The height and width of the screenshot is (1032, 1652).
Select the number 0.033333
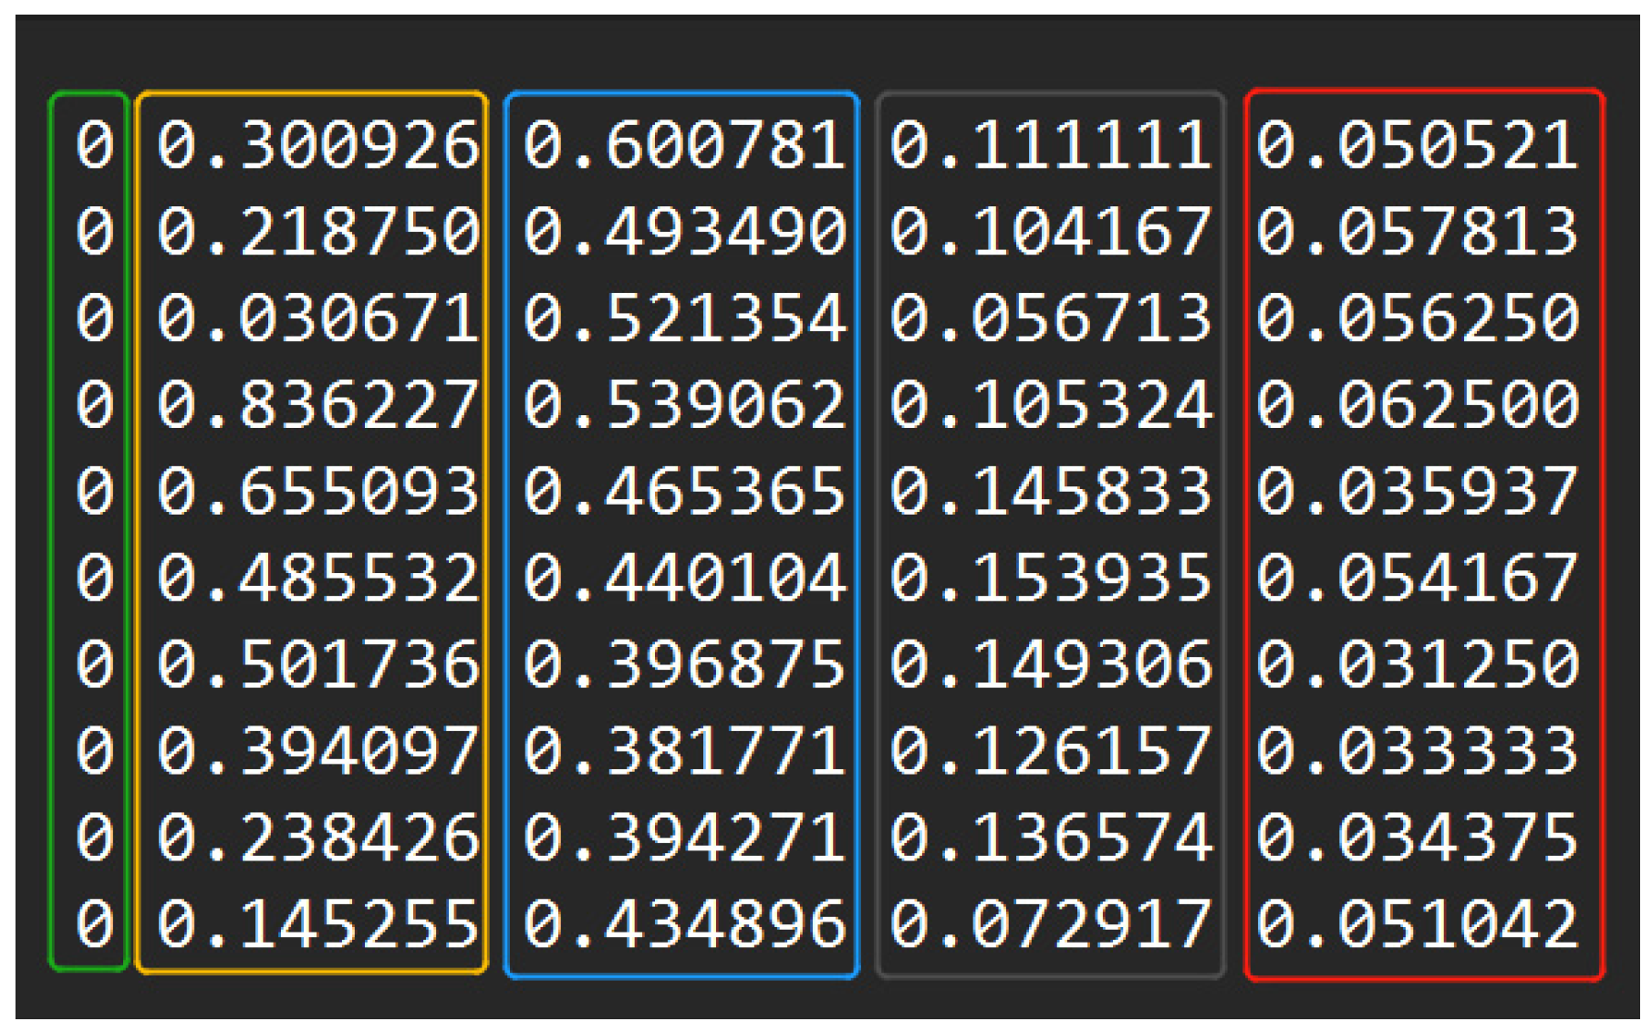[1417, 751]
